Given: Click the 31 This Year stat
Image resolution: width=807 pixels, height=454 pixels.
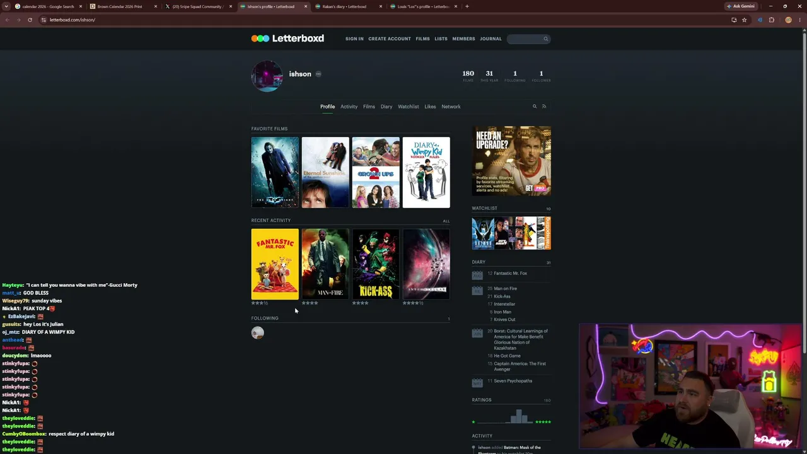Looking at the screenshot, I should click(x=489, y=76).
